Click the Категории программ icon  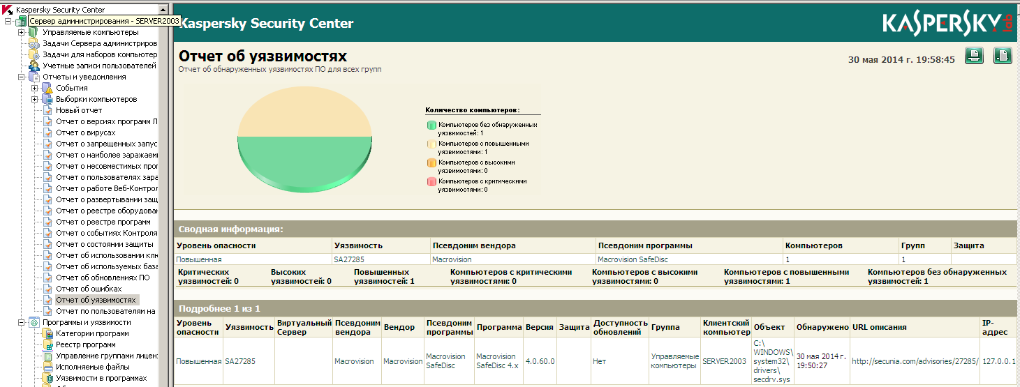point(47,333)
